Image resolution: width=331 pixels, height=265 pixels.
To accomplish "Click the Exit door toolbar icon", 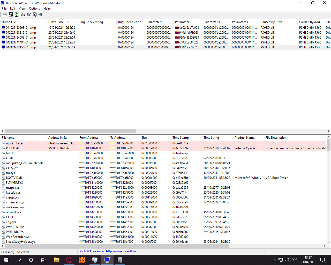I will pos(40,15).
